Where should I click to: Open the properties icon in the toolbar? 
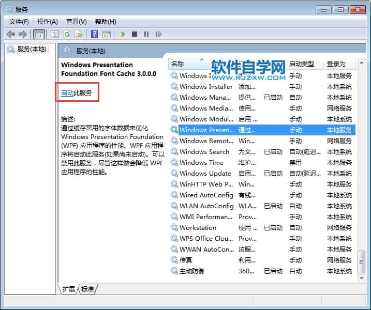coord(54,34)
